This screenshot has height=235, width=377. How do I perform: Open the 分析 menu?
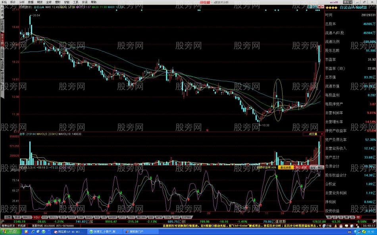(x=22, y=2)
